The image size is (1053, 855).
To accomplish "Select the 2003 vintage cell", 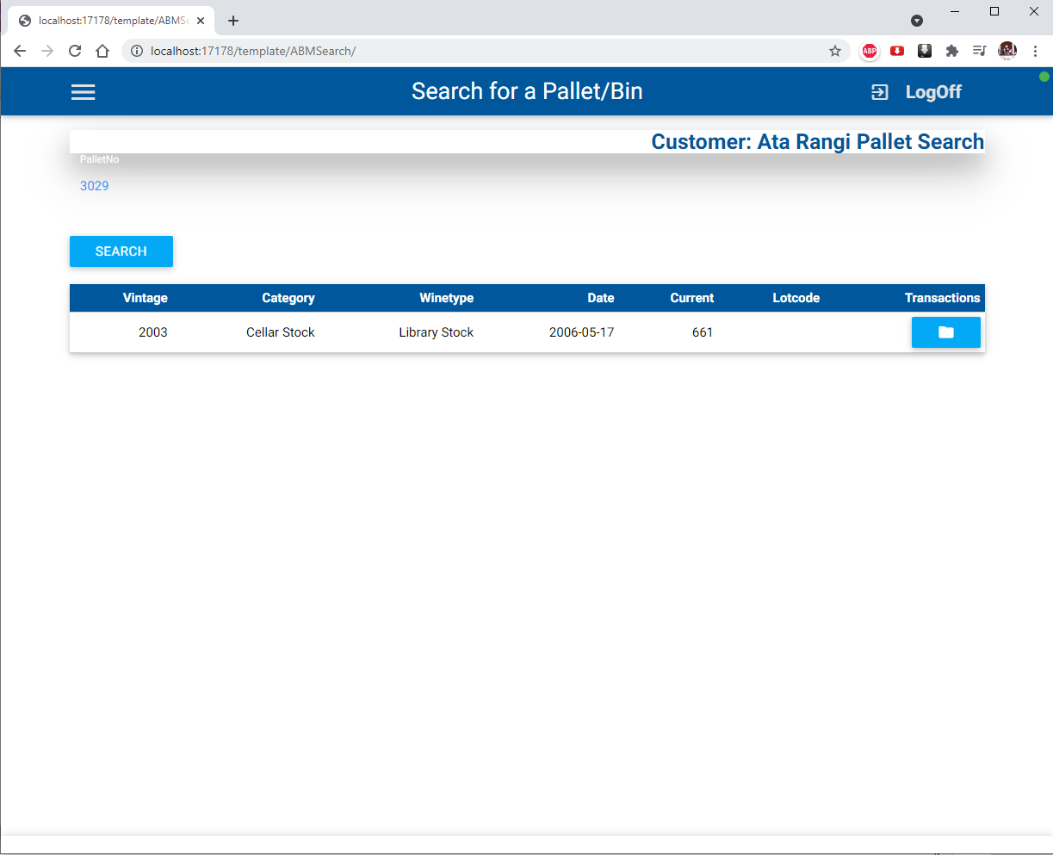I will click(153, 332).
